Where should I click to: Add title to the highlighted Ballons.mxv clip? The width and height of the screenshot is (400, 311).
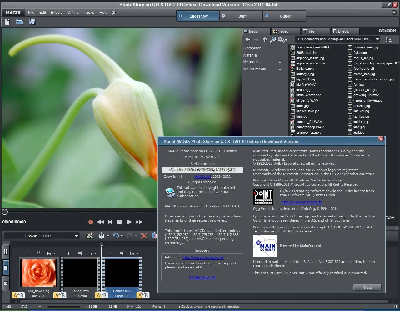coord(110,253)
